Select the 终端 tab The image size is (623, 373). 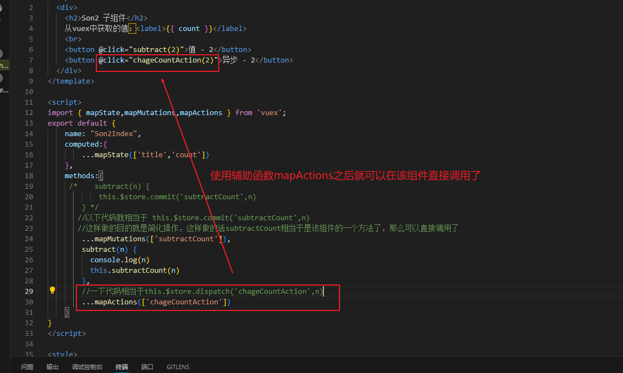point(122,367)
